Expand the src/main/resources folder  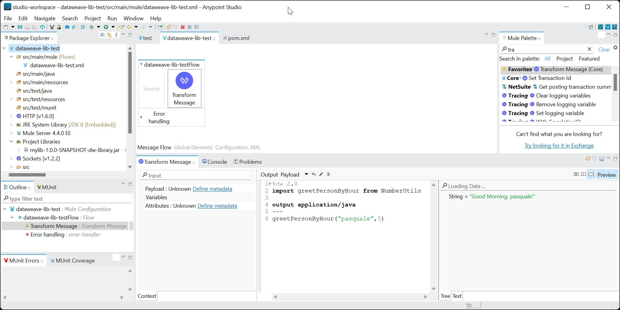coord(12,82)
